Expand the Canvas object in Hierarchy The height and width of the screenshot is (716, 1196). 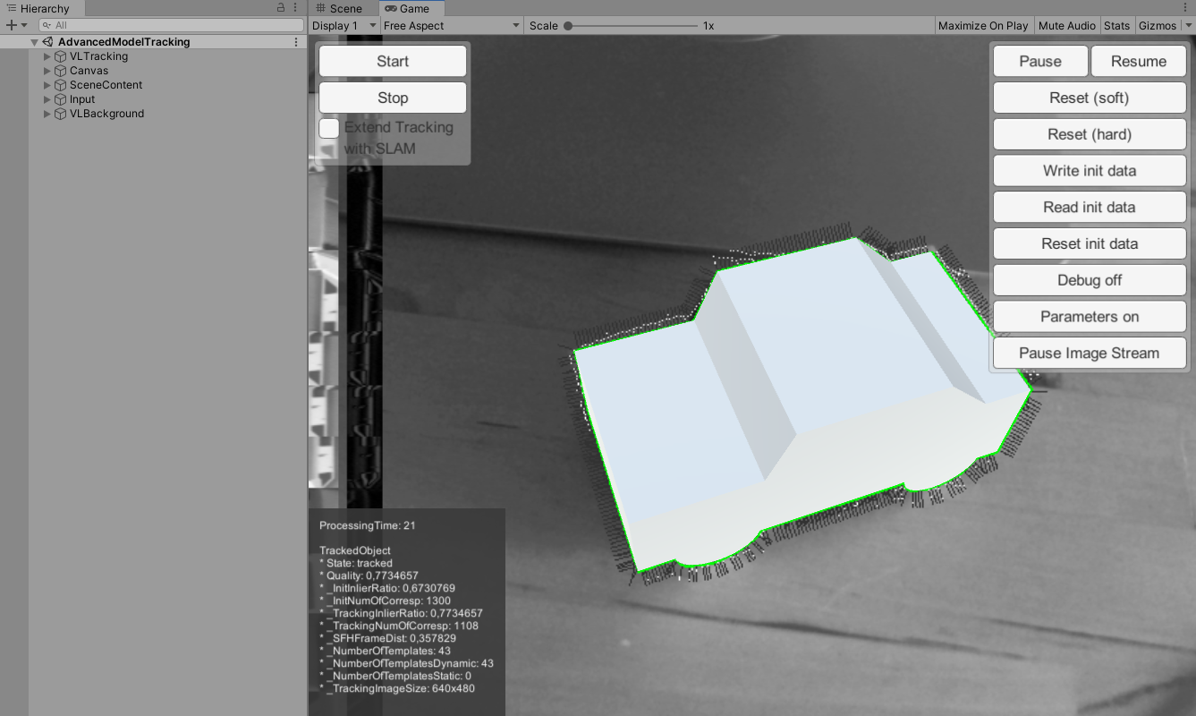coord(47,71)
